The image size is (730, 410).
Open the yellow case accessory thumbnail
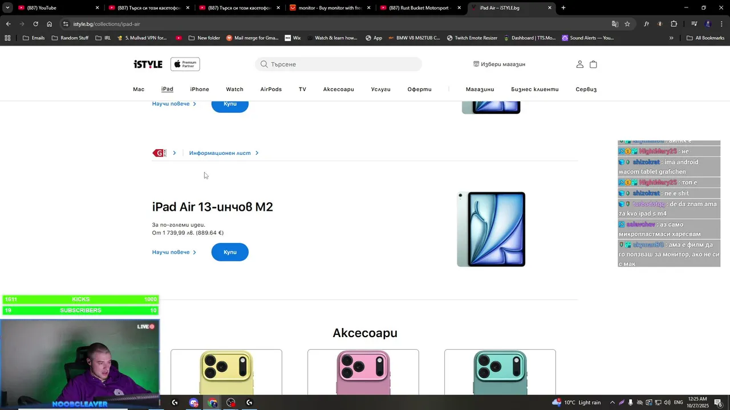point(226,373)
